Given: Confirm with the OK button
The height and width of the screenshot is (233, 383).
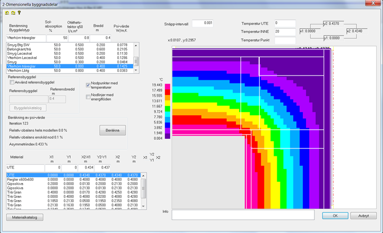Looking at the screenshot, I should [335, 215].
